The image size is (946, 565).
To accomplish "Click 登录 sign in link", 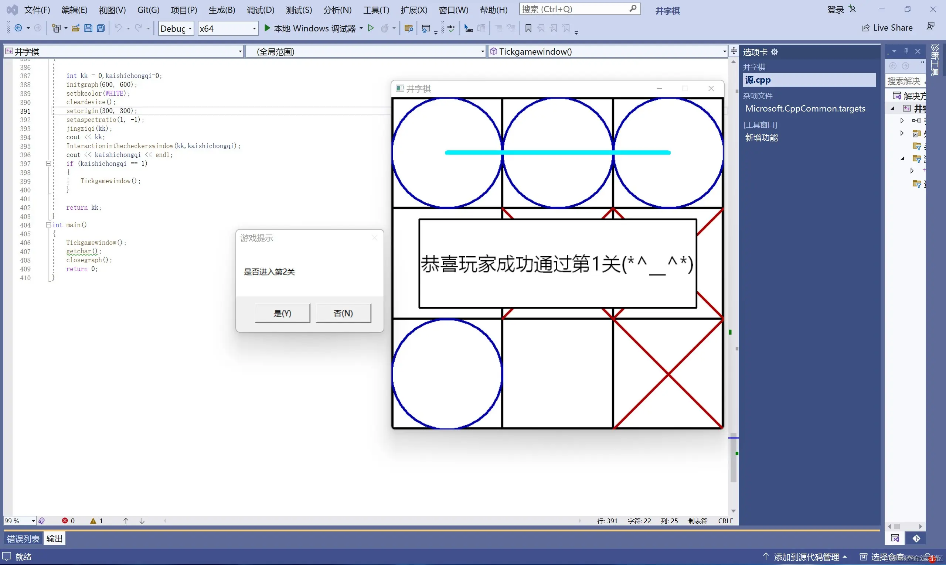I will pos(836,10).
